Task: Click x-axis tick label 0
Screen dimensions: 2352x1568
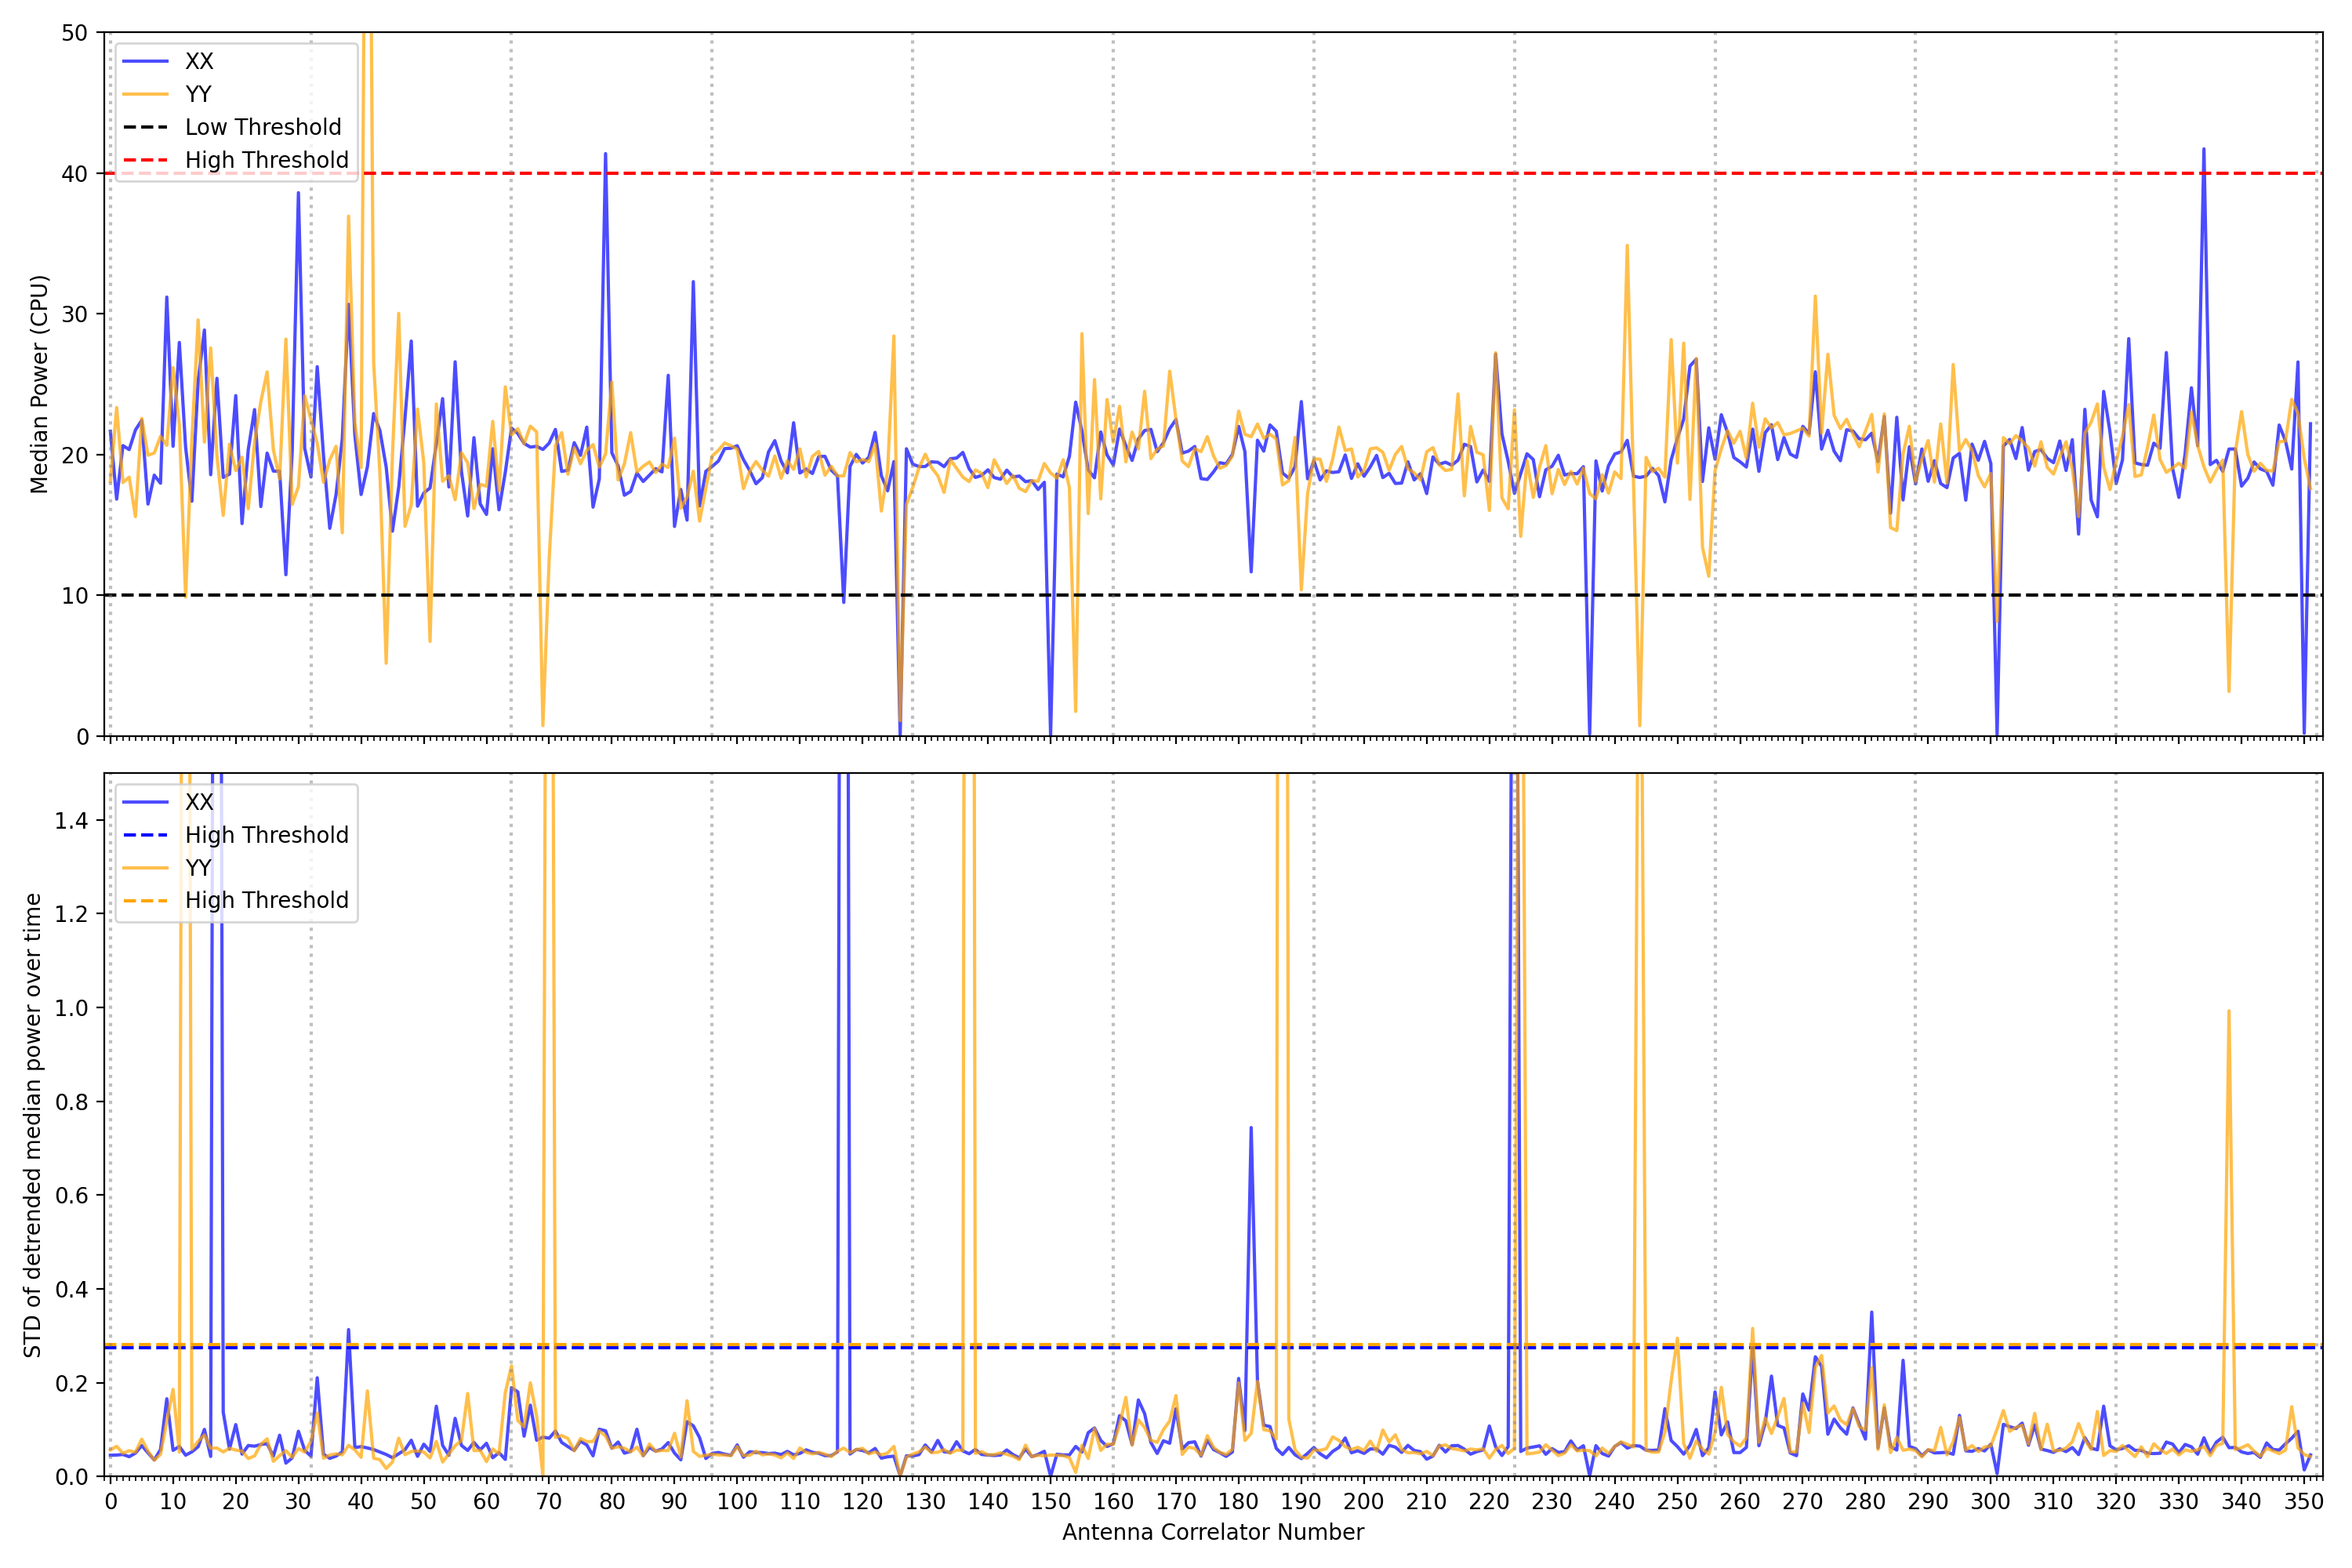Action: click(x=110, y=1501)
